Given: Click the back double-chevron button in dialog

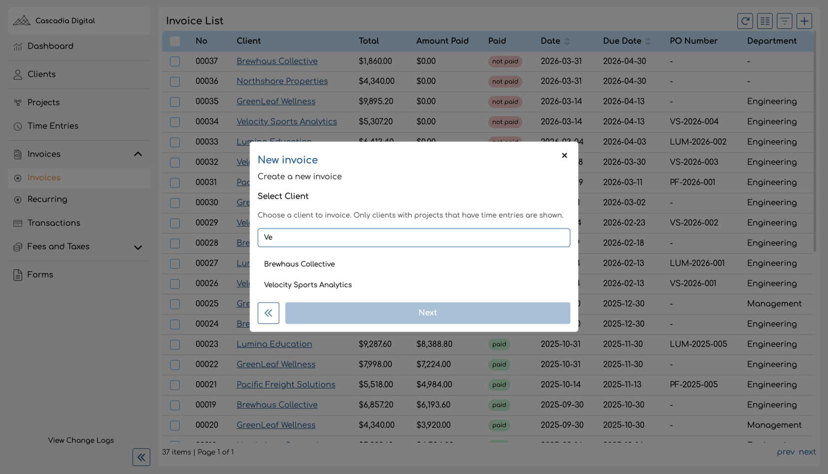Looking at the screenshot, I should 268,313.
